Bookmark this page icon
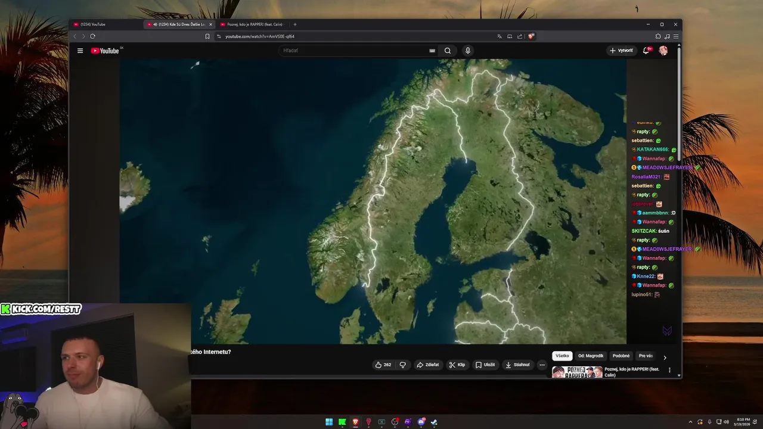Image resolution: width=763 pixels, height=429 pixels. pos(207,36)
